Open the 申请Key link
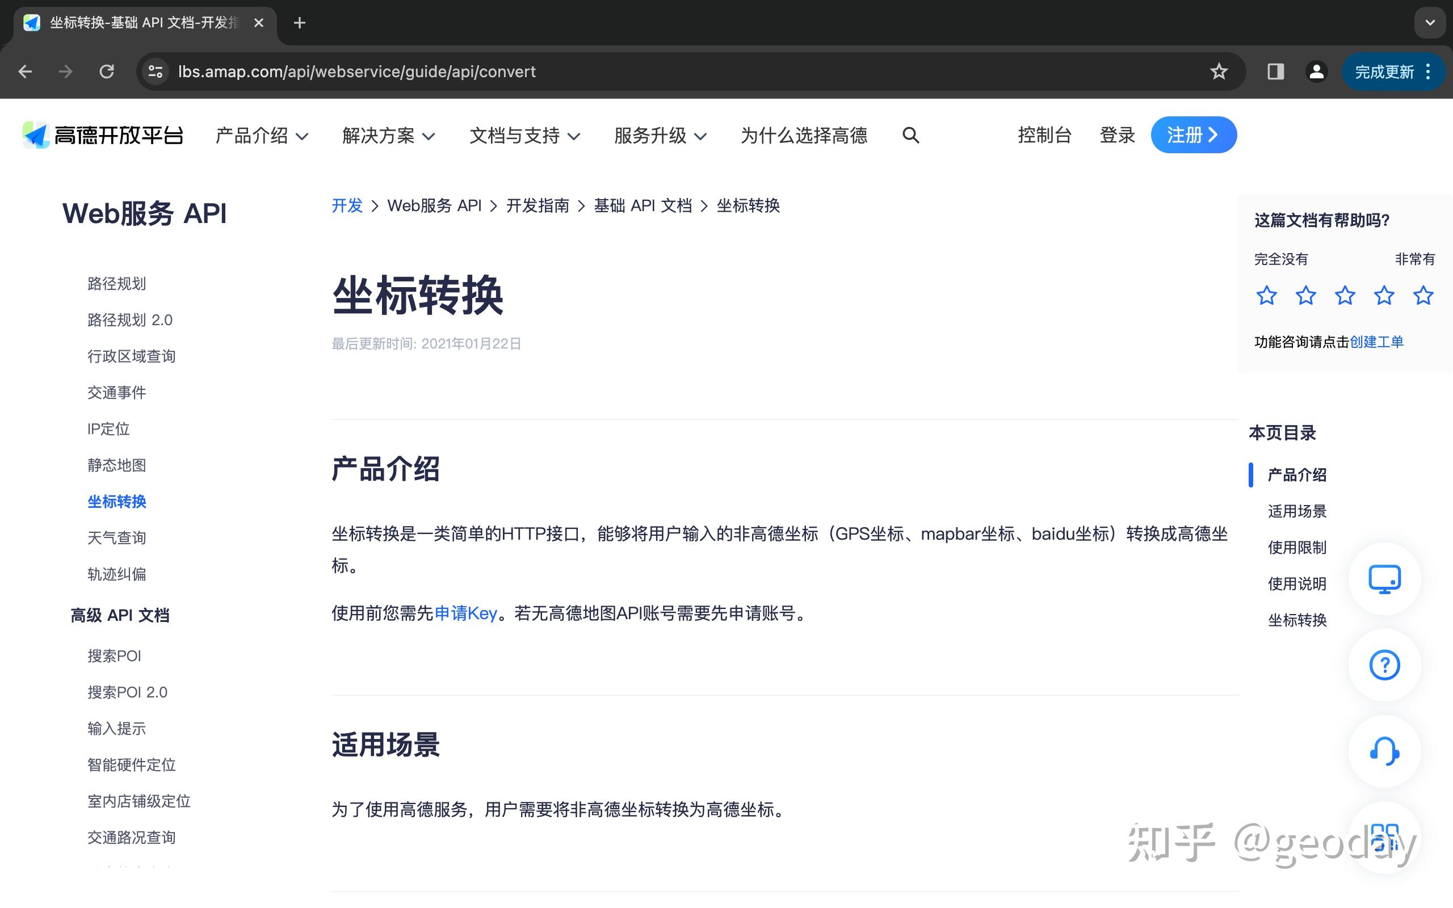Viewport: 1453px width, 908px height. tap(466, 613)
